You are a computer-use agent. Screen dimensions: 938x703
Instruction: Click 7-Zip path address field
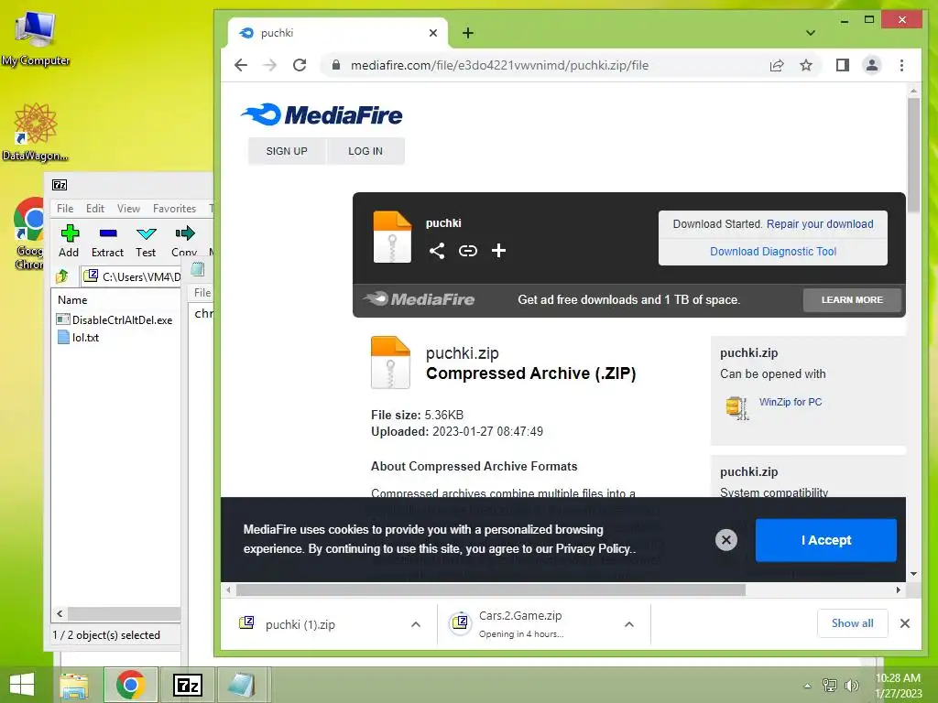tap(131, 276)
